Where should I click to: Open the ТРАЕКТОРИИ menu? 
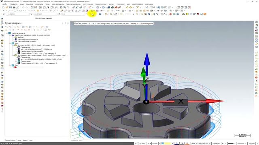coord(101,4)
